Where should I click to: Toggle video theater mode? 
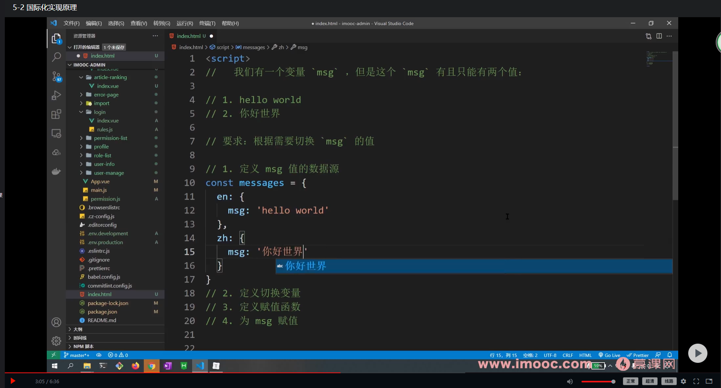click(x=709, y=381)
